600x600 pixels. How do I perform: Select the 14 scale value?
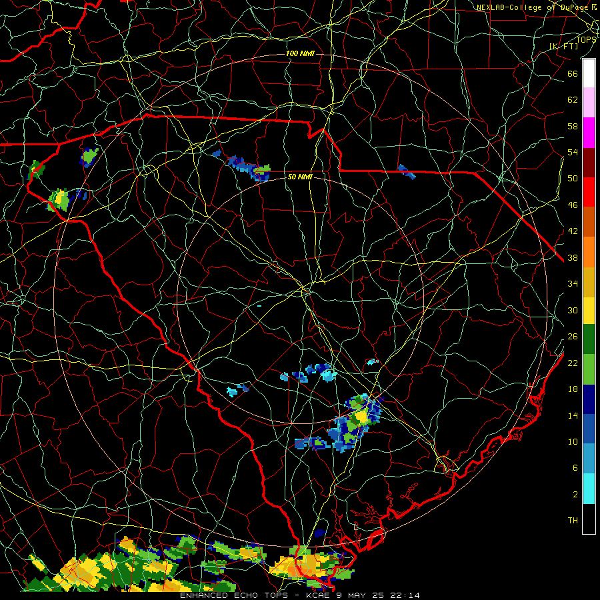tap(573, 415)
